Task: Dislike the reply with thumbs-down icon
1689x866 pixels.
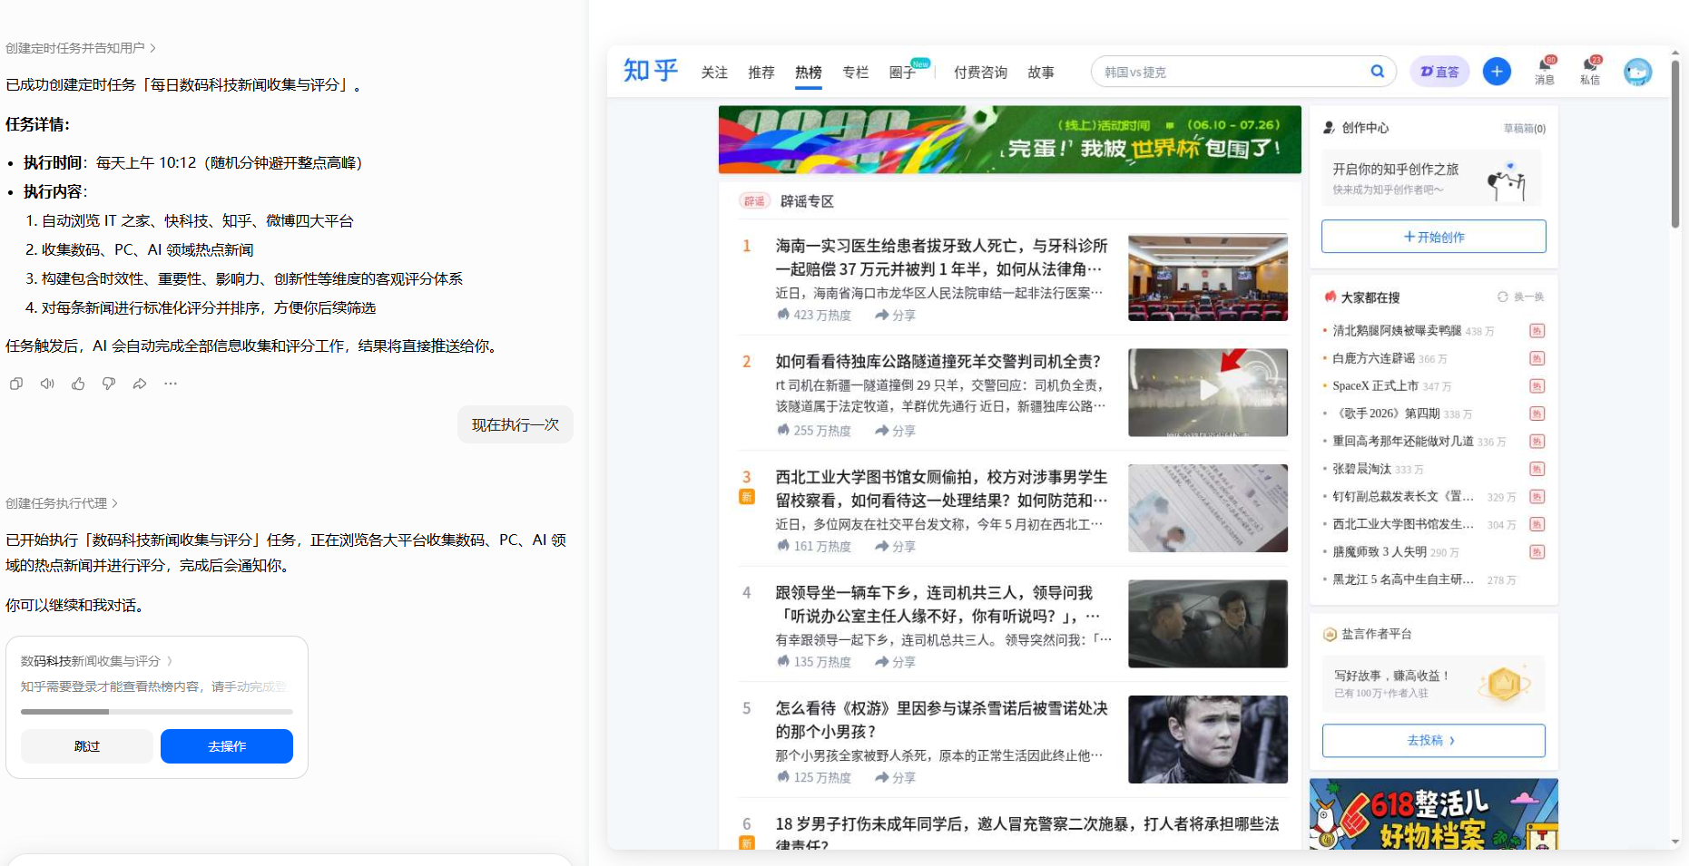Action: [x=109, y=384]
